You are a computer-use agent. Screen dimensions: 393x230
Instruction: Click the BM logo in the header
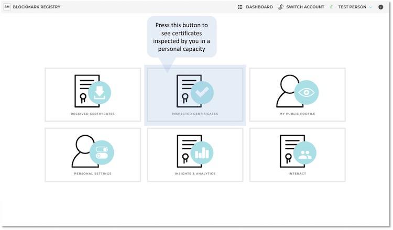7,7
